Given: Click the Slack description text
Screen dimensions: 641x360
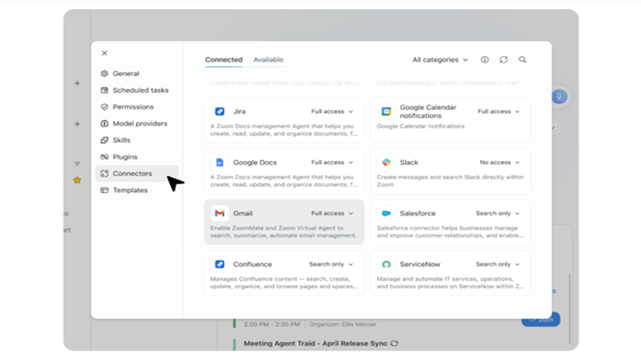Looking at the screenshot, I should (x=450, y=181).
